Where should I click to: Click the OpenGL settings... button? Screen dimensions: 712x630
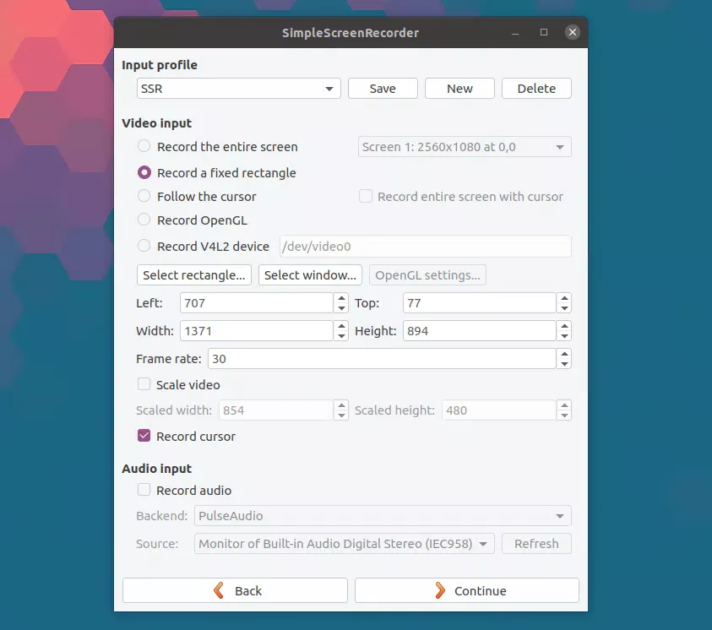click(x=427, y=275)
